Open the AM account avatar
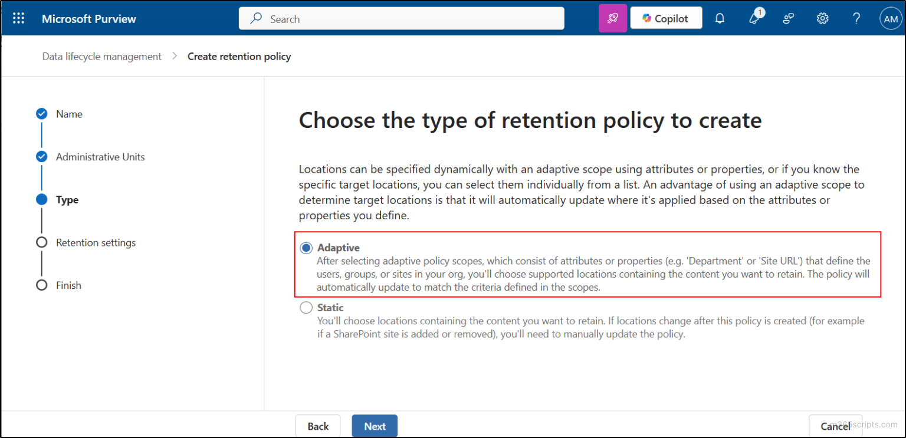The height and width of the screenshot is (438, 906). (x=890, y=19)
